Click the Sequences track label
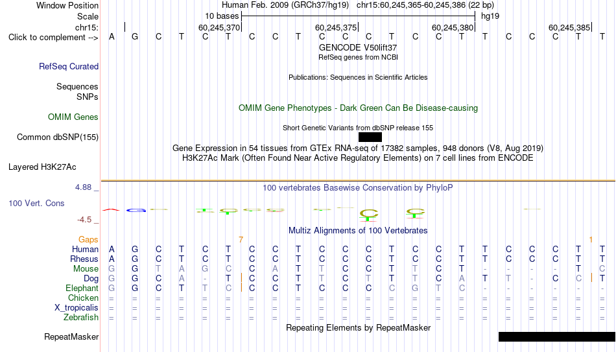This screenshot has height=352, width=616. [77, 86]
